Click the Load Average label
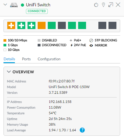 16,130
